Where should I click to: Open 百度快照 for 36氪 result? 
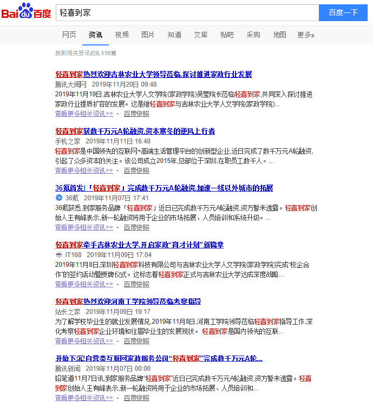(x=136, y=227)
